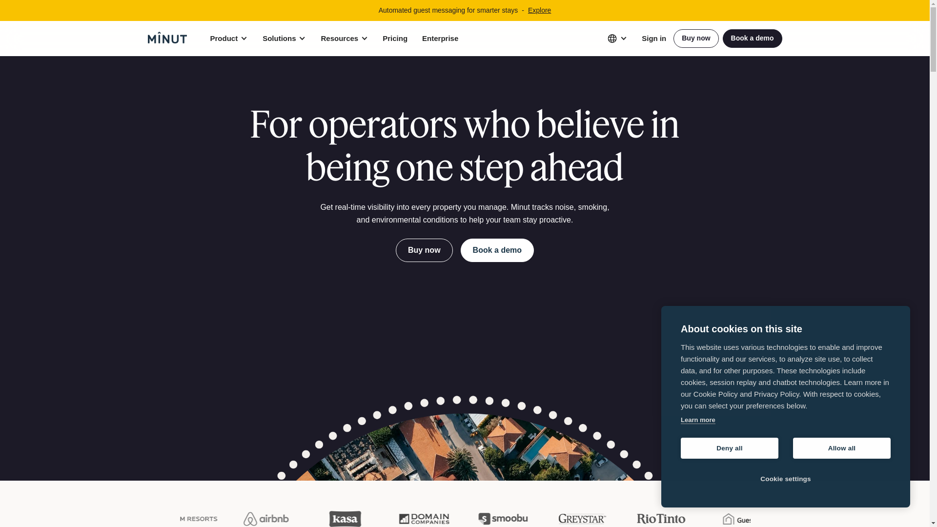Screen dimensions: 937x527
Task: Open the Enterprise page
Action: coord(440,39)
